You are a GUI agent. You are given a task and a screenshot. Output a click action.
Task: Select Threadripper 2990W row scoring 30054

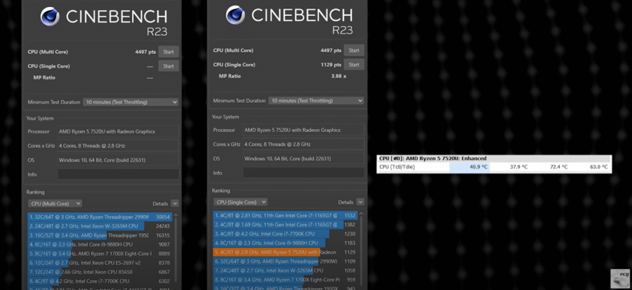point(100,217)
